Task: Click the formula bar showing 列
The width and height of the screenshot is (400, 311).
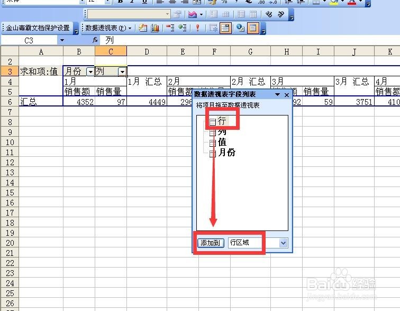Action: pos(250,40)
